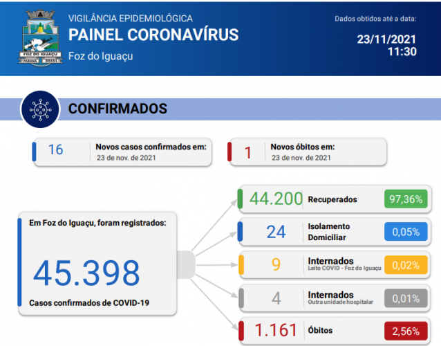This screenshot has width=441, height=346.
Task: Click the 'Recuperados' label
Action: [332, 199]
